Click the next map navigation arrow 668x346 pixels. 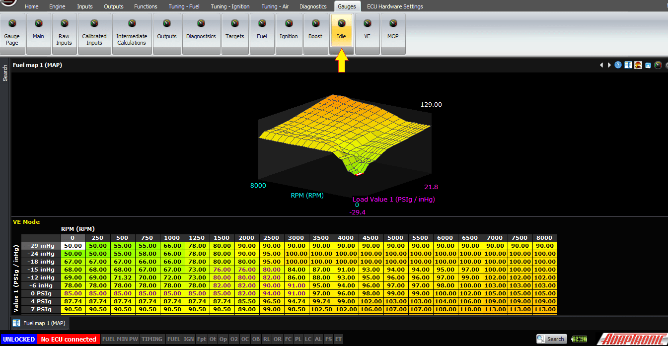[609, 65]
